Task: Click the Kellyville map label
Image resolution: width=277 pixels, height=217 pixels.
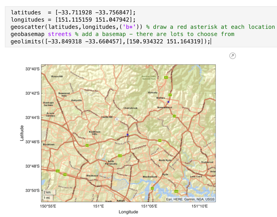Action: coord(77,100)
